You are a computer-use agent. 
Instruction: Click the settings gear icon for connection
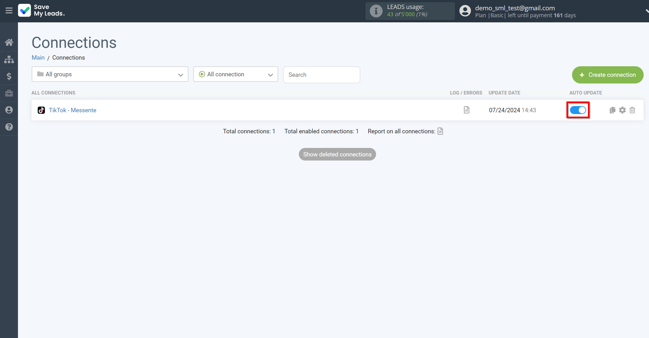click(x=622, y=110)
